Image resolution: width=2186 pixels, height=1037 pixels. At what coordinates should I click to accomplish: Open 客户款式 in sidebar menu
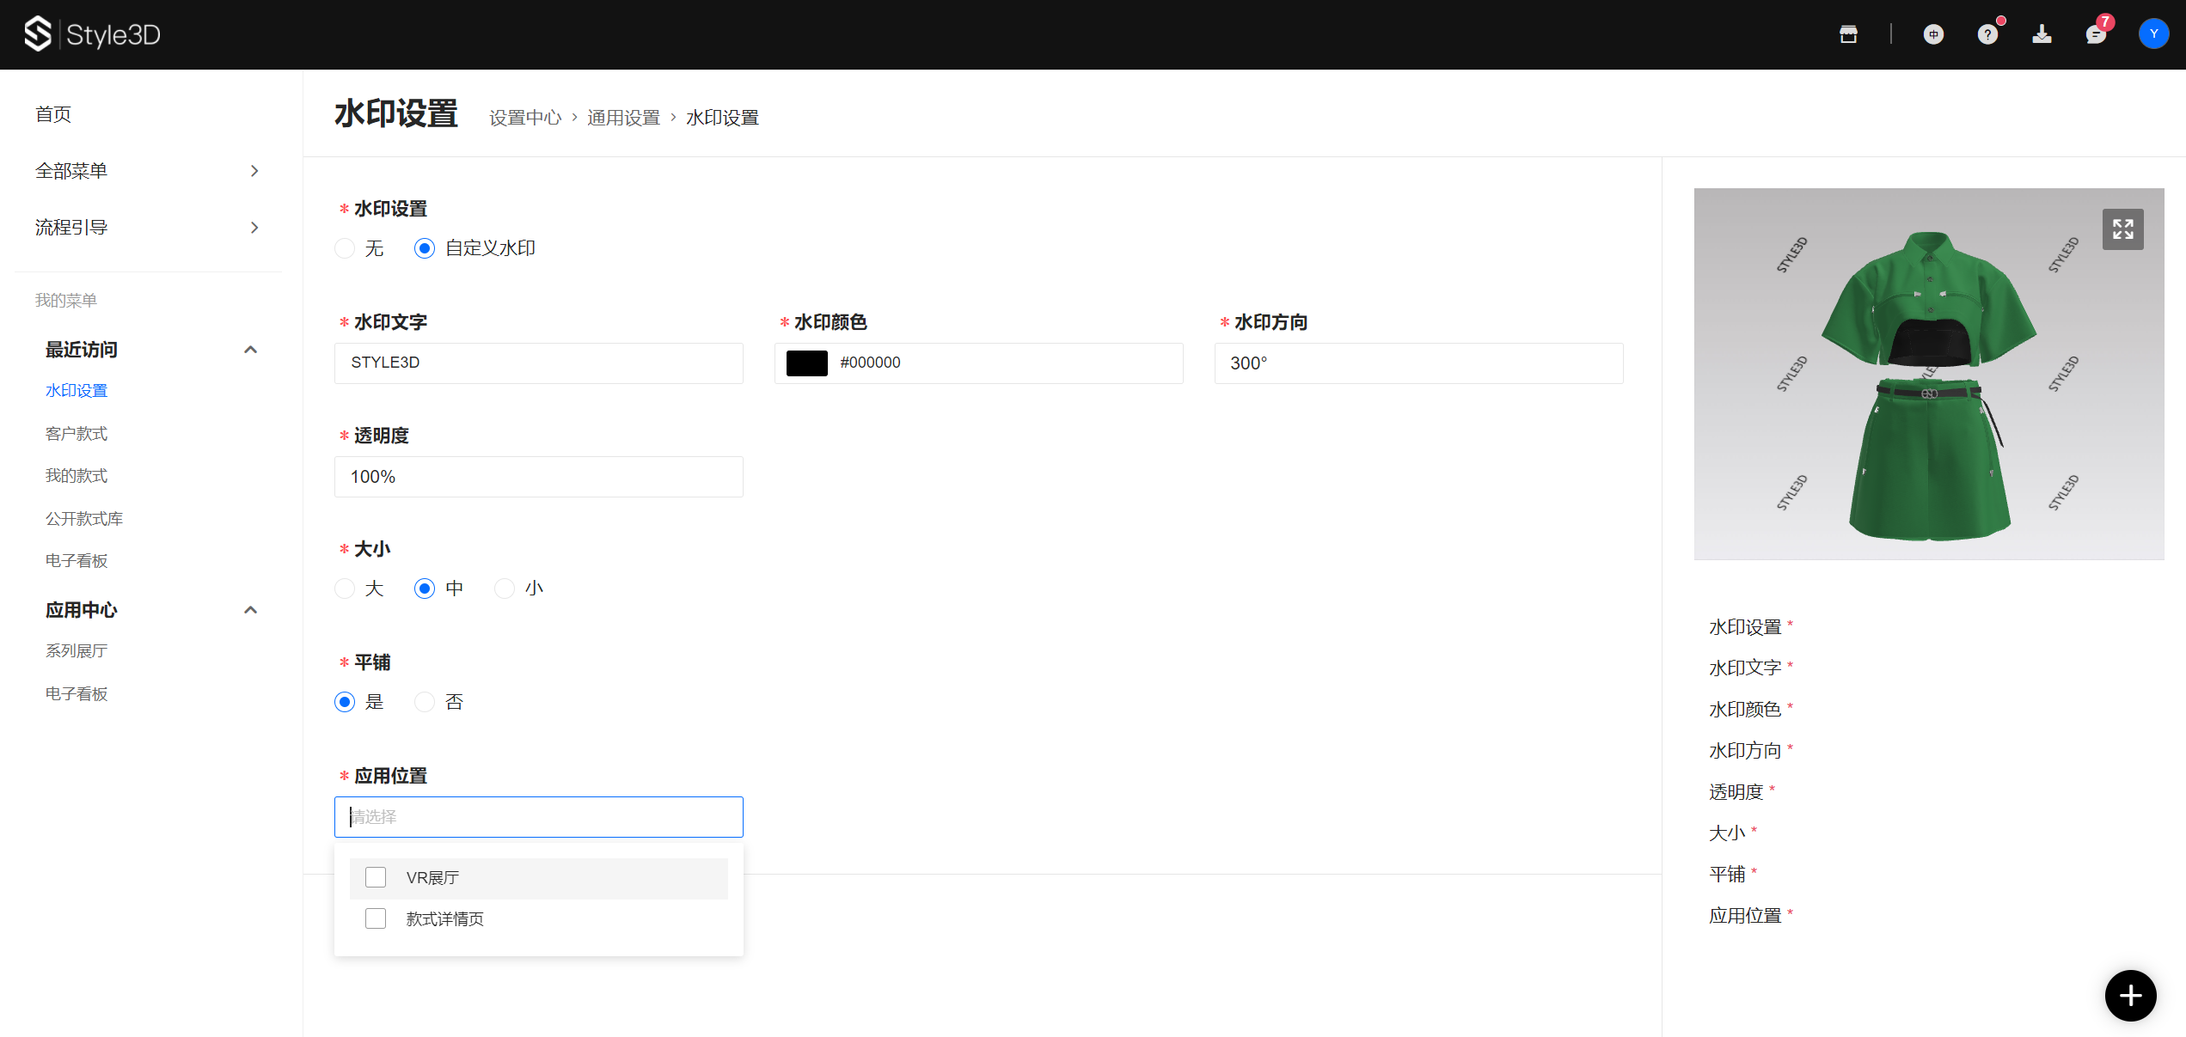[77, 434]
